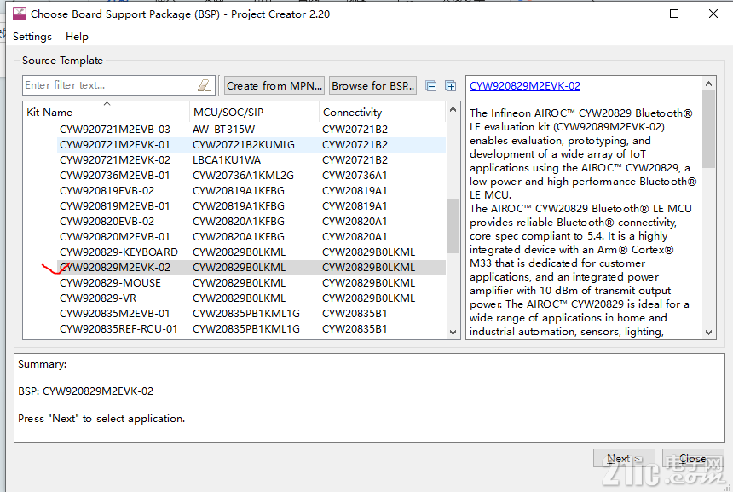Screen dimensions: 733x492
Task: Open the Settings menu
Action: tap(32, 37)
